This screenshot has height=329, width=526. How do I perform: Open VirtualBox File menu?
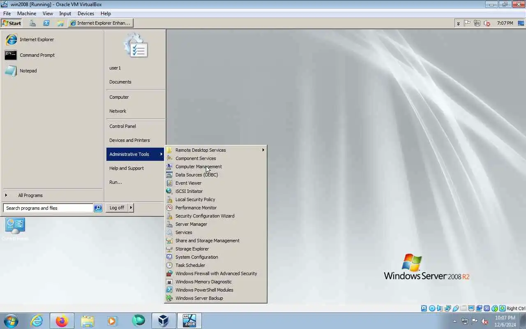pyautogui.click(x=7, y=14)
